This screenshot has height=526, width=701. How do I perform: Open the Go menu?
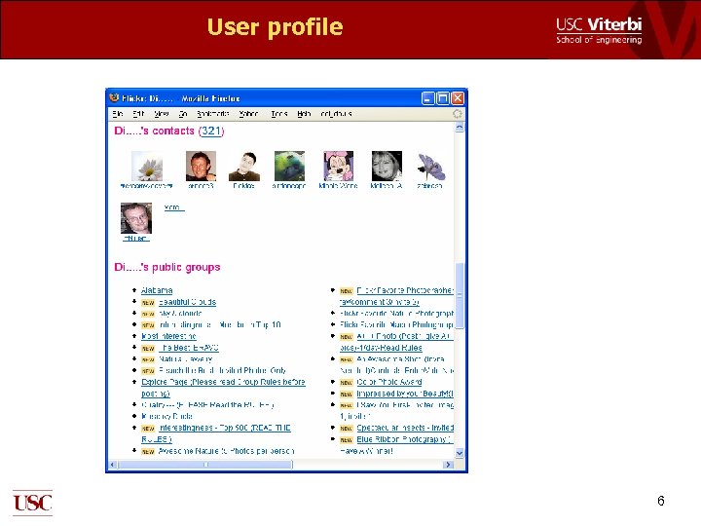[182, 114]
